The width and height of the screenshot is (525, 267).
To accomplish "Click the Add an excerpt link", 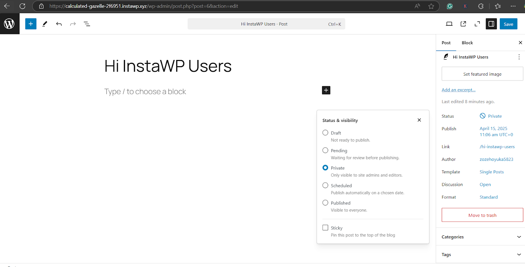I will click(458, 90).
